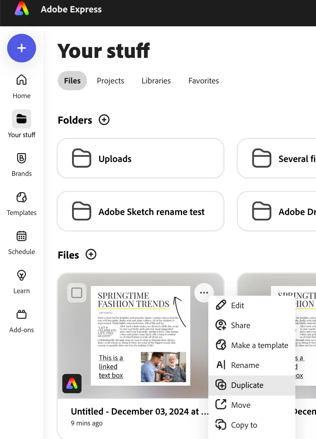Choose Copy to from the context menu
The image size is (316, 439).
coord(252,425)
